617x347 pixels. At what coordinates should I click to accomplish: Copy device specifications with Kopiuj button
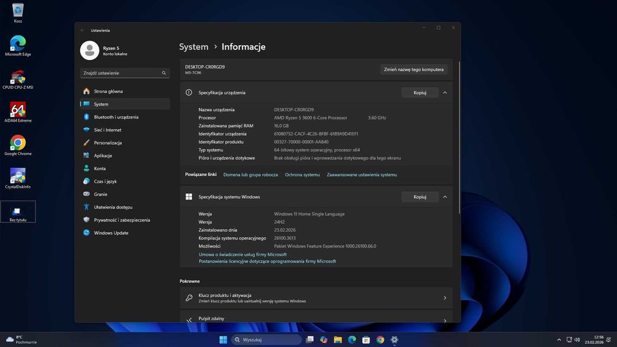click(x=420, y=93)
